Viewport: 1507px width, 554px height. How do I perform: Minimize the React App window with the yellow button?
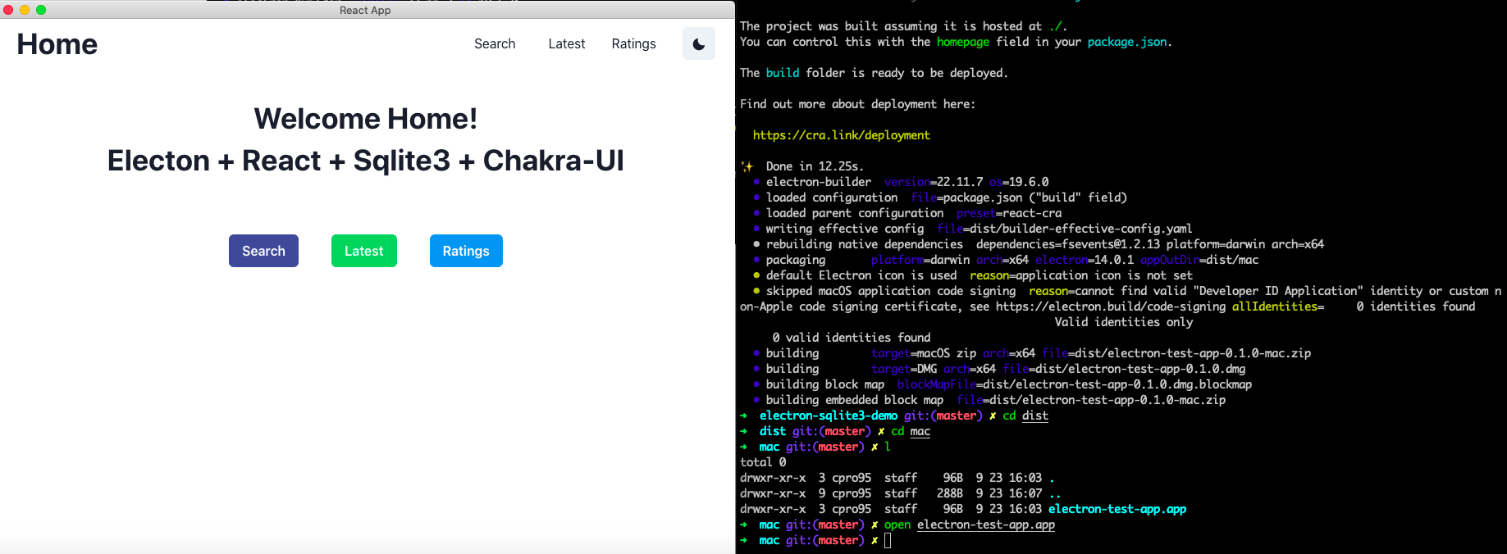pos(25,10)
